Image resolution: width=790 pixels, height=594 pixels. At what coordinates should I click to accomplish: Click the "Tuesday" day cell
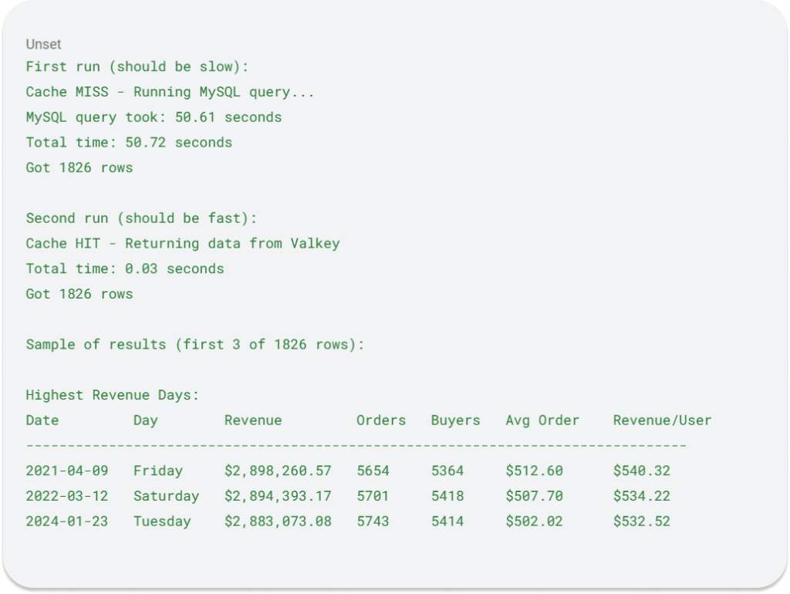tap(162, 521)
